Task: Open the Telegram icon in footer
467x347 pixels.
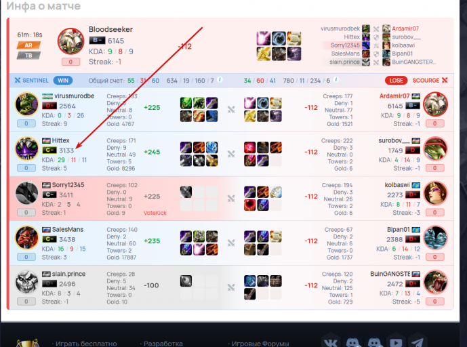Action: tap(418, 342)
